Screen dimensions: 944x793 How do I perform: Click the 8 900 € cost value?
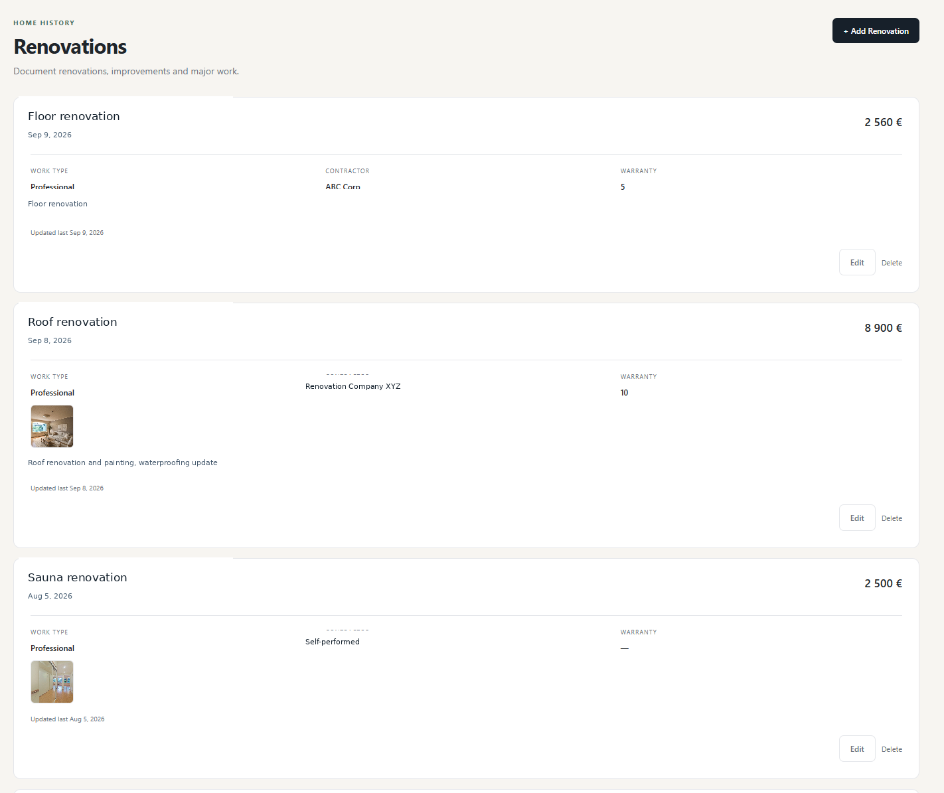point(883,328)
